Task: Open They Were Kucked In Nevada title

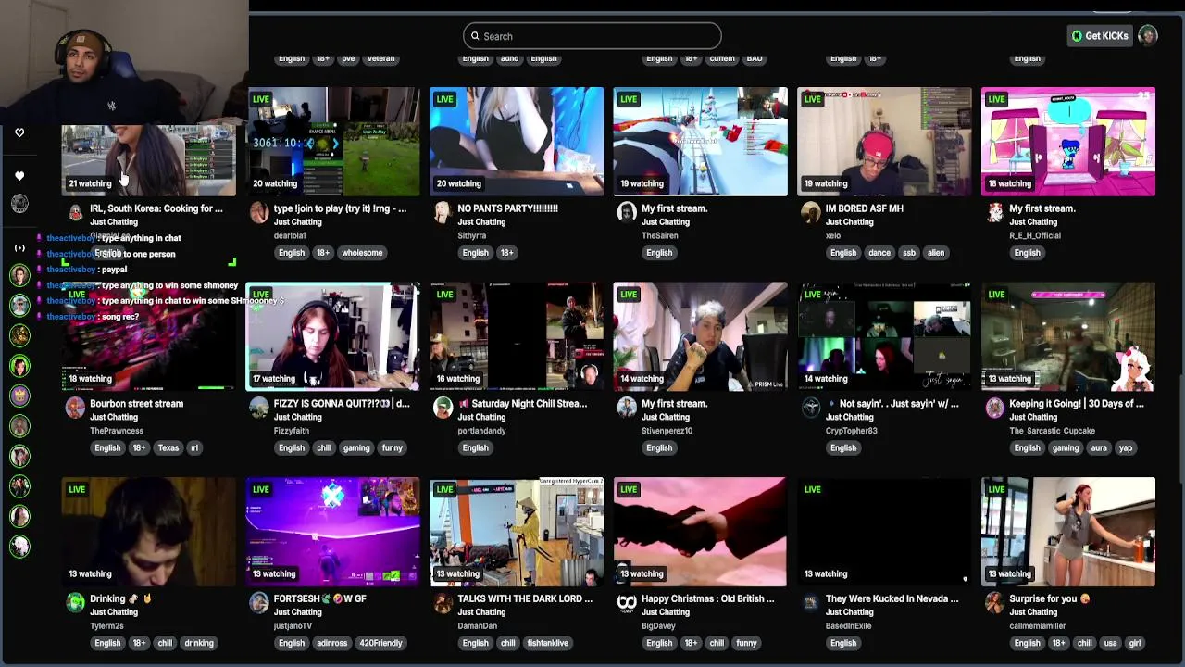Action: coord(892,599)
